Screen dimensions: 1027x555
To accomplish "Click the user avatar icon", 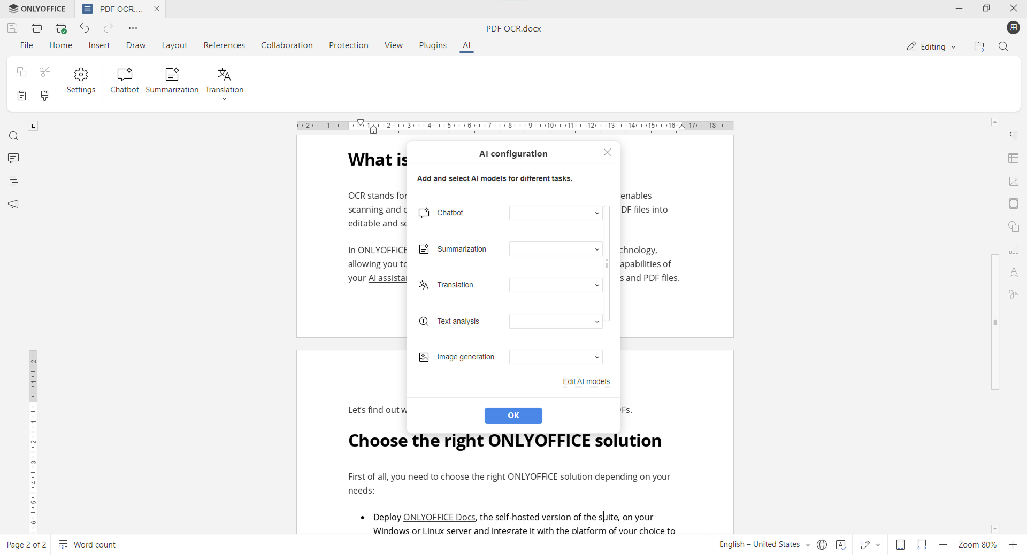I will [x=1014, y=28].
